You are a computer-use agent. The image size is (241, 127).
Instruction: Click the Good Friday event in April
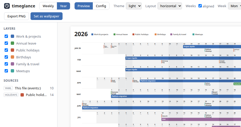point(113,81)
